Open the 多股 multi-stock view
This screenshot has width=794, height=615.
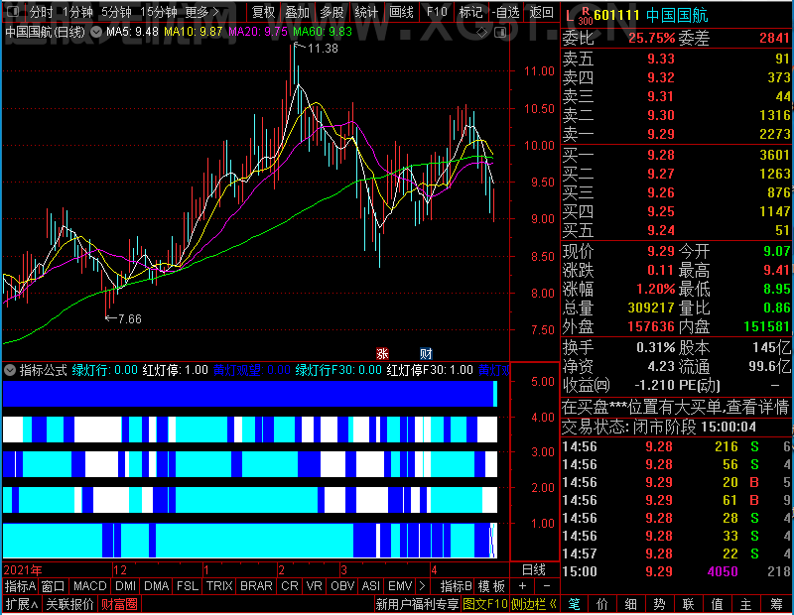coord(331,12)
